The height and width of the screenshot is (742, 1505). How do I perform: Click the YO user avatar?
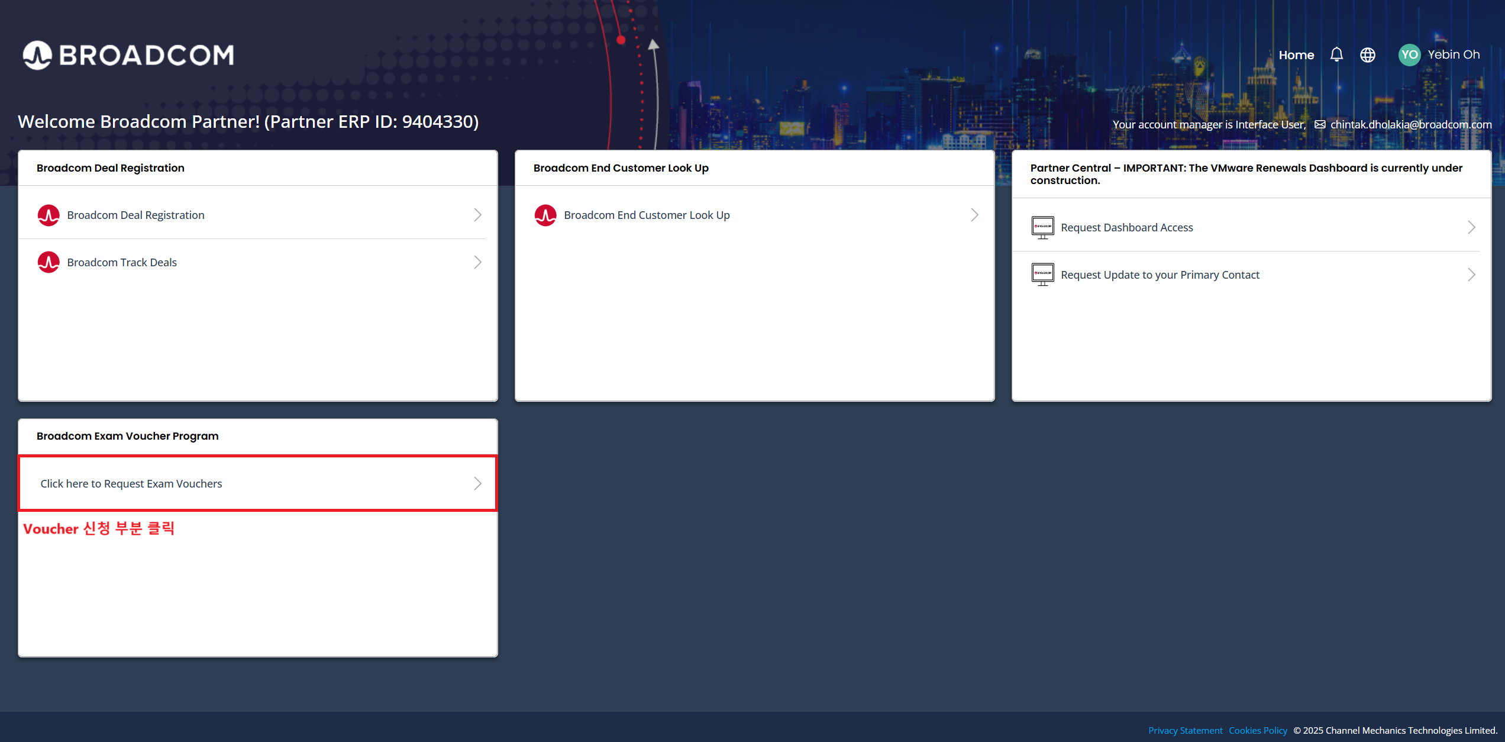tap(1409, 55)
